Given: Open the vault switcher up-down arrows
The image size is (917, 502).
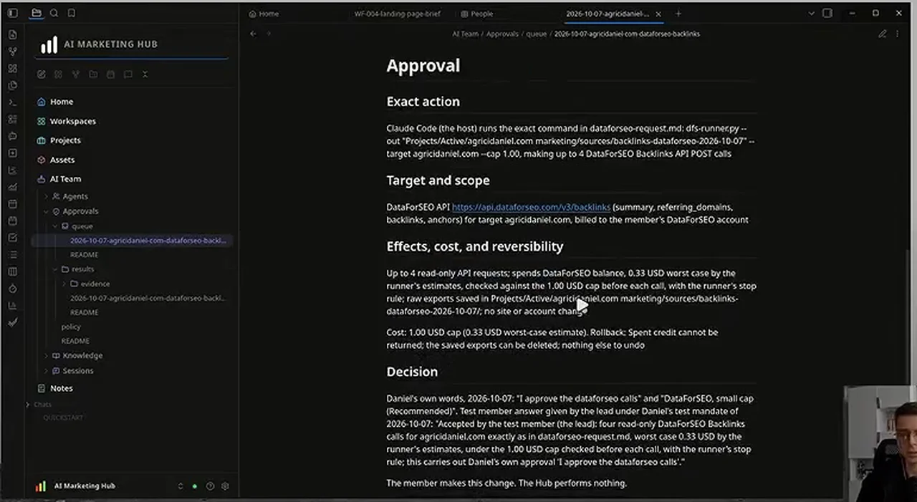Looking at the screenshot, I should point(181,486).
